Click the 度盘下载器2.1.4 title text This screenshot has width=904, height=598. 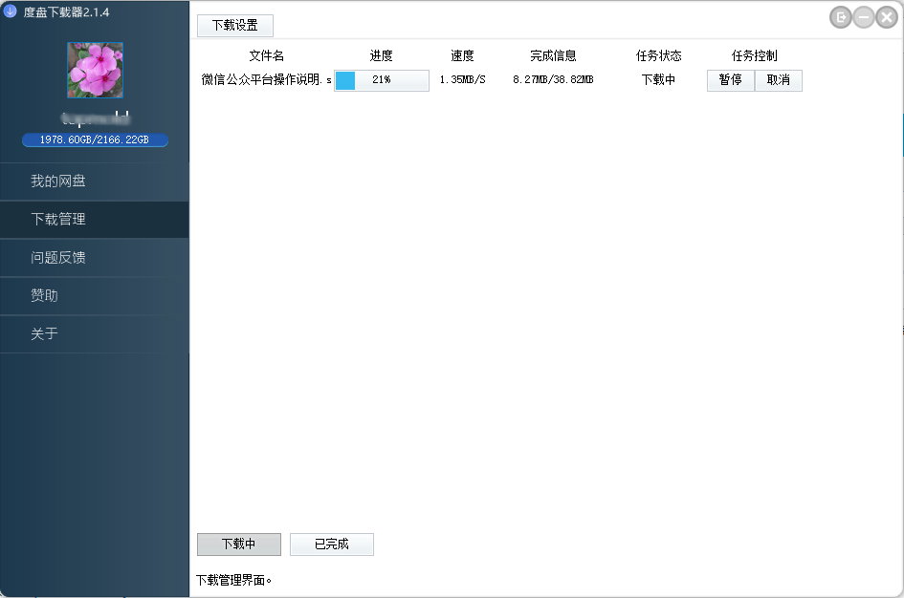tap(66, 12)
